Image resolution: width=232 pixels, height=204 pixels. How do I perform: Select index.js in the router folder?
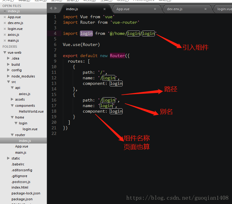[x=25, y=141]
